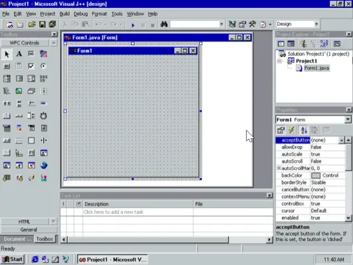Click the taskbar clock 11:40 AM
Viewport: 353px width, 265px height.
point(334,260)
